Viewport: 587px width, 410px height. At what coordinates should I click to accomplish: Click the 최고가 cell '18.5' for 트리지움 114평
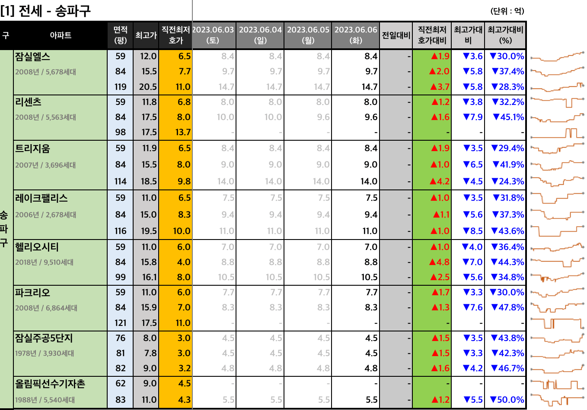click(148, 181)
